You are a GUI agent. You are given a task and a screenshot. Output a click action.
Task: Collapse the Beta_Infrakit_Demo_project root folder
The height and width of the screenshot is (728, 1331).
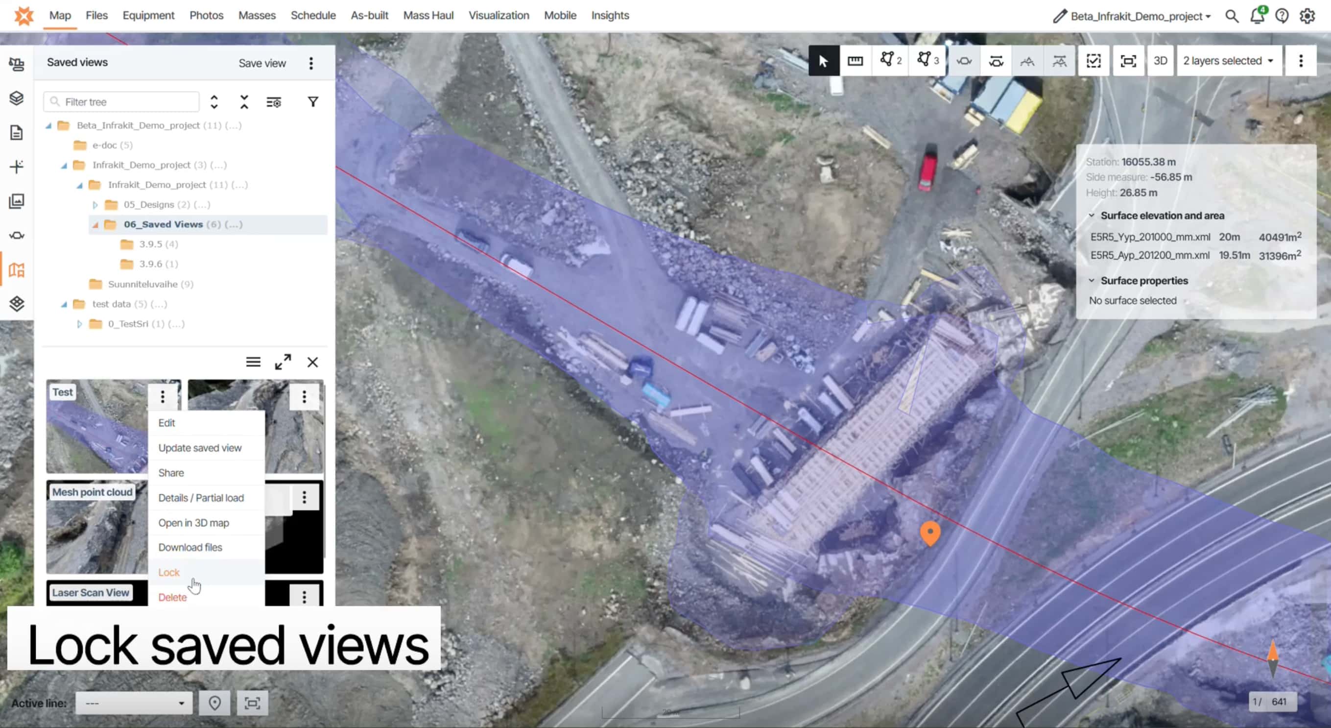click(48, 125)
